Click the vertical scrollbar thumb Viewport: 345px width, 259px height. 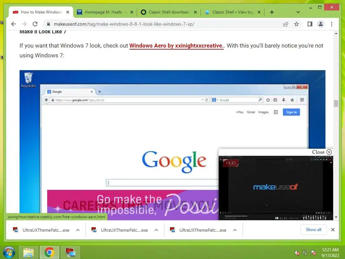[x=336, y=104]
